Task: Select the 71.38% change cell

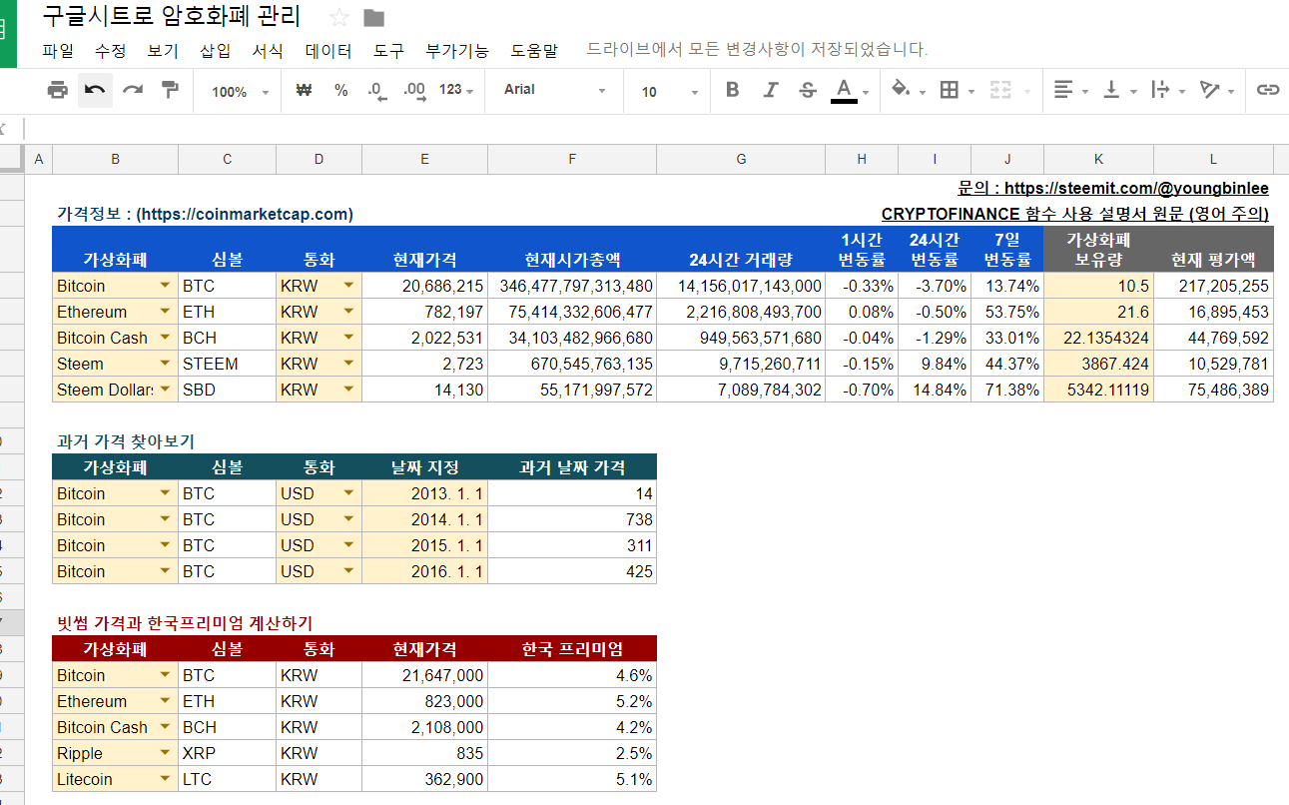Action: [1007, 390]
